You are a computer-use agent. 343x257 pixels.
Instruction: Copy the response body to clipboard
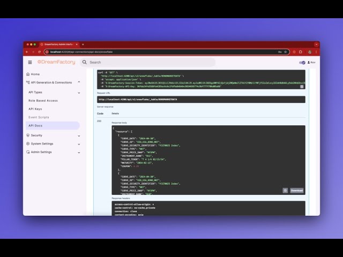[x=285, y=191]
